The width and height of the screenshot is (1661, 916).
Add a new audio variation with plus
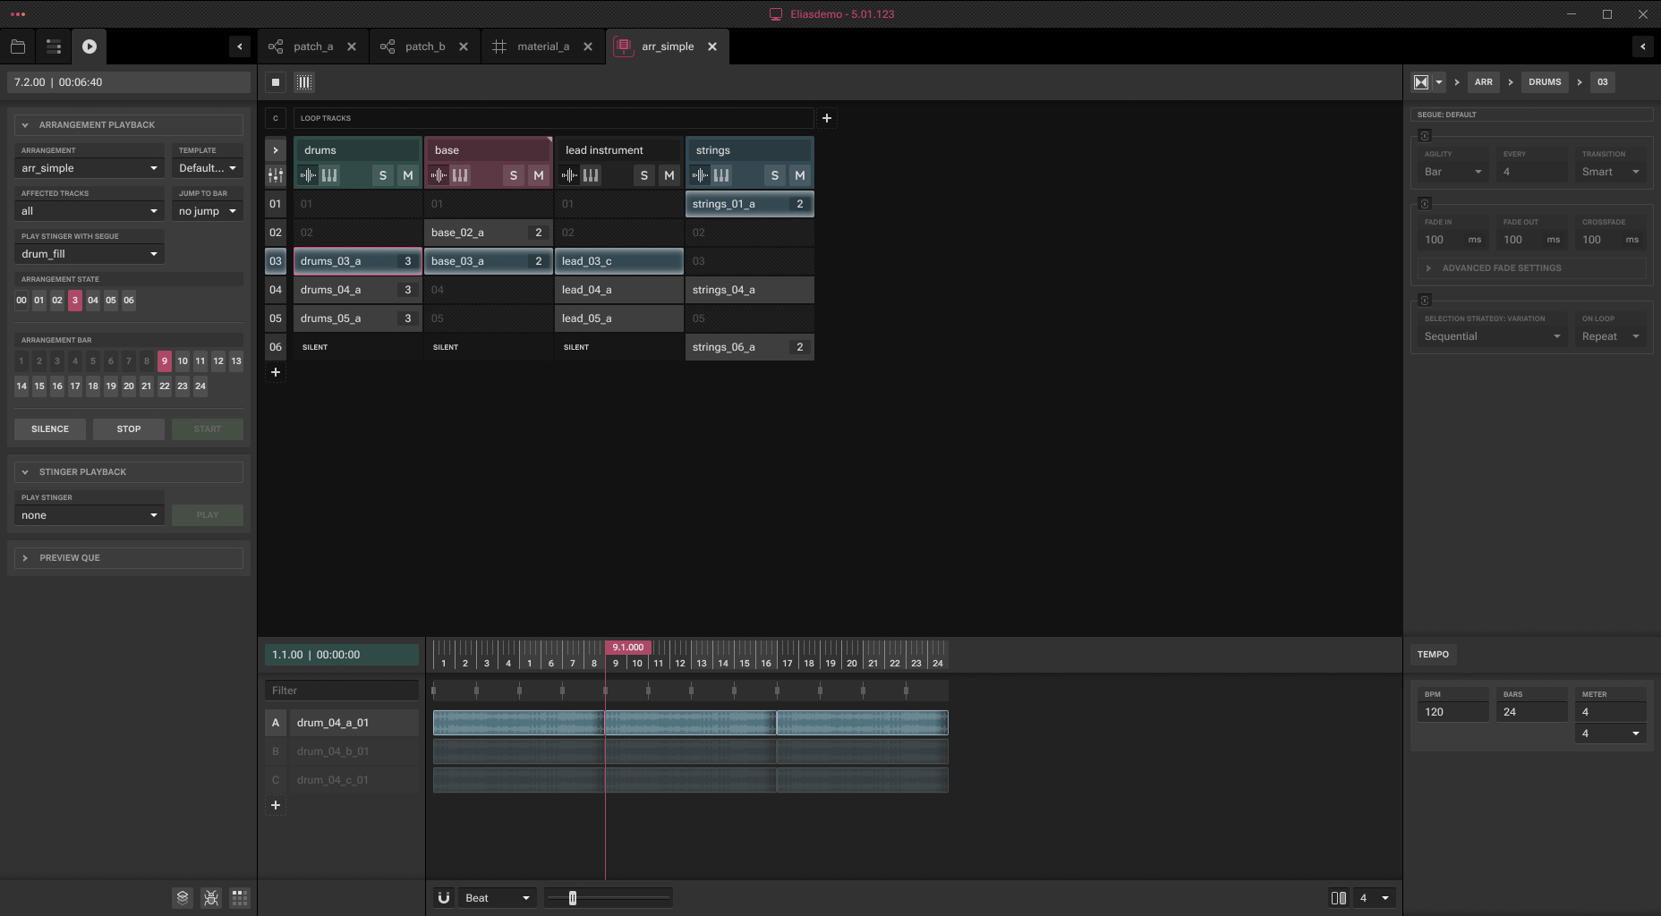click(276, 805)
